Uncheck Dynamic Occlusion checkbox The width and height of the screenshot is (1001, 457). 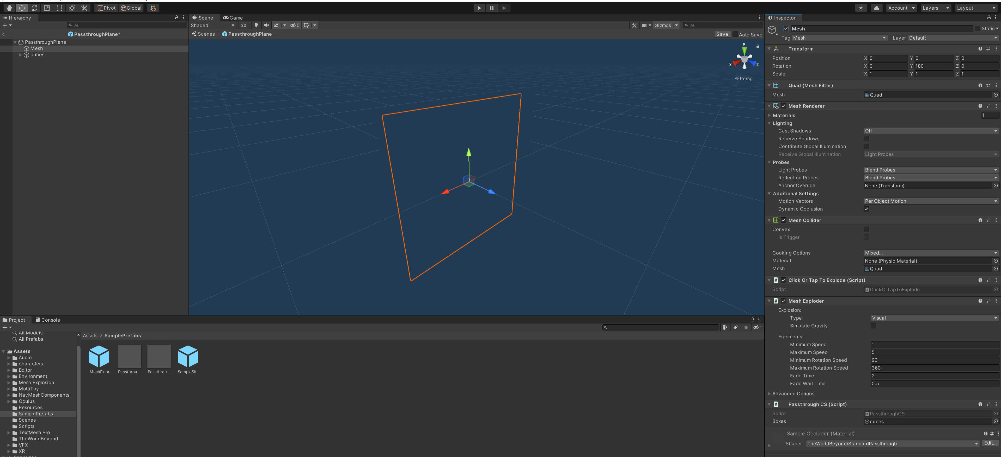pos(866,209)
